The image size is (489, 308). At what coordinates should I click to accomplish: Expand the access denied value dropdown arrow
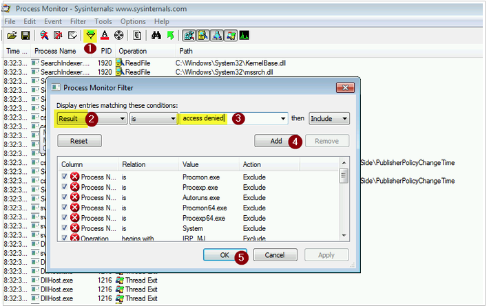283,119
